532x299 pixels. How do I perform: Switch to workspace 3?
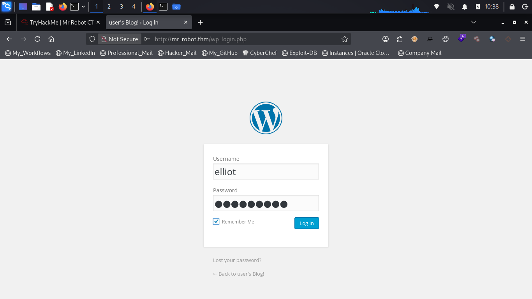(122, 7)
